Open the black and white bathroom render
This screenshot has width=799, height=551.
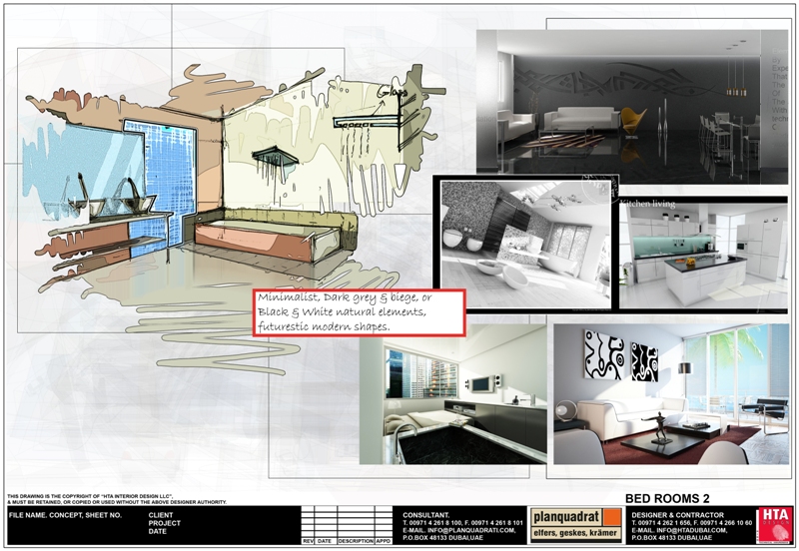pos(523,245)
